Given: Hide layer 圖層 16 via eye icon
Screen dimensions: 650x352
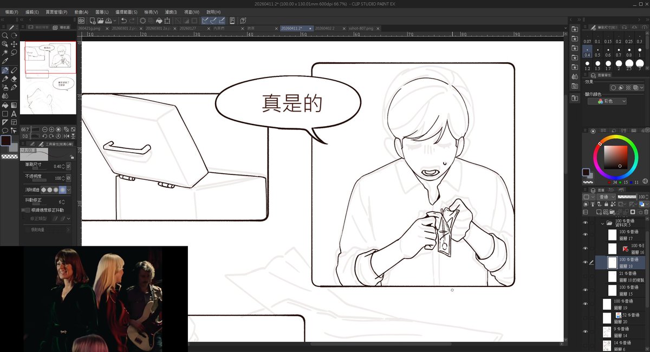Looking at the screenshot, I should (585, 248).
